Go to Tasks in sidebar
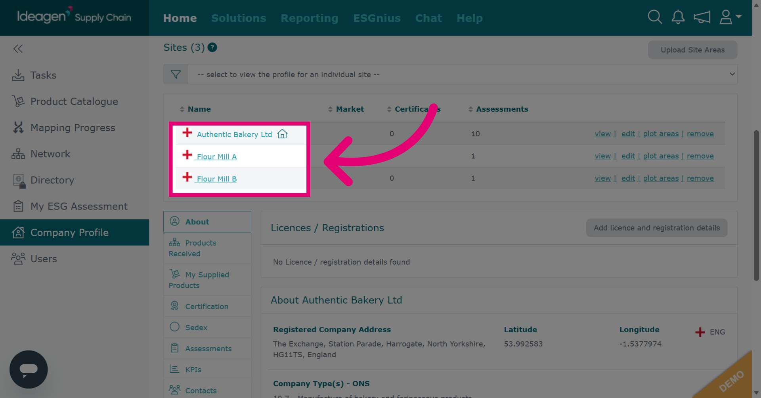This screenshot has height=398, width=761. pos(75,75)
